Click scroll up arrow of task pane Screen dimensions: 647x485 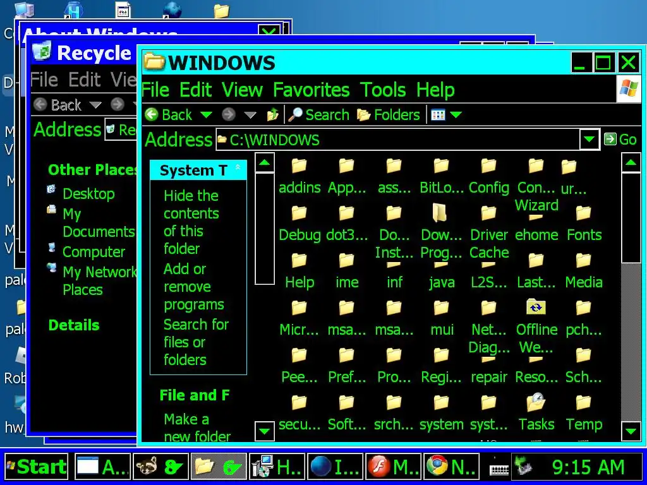point(265,162)
